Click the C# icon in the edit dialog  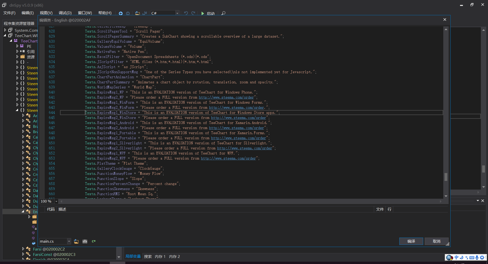click(x=94, y=241)
